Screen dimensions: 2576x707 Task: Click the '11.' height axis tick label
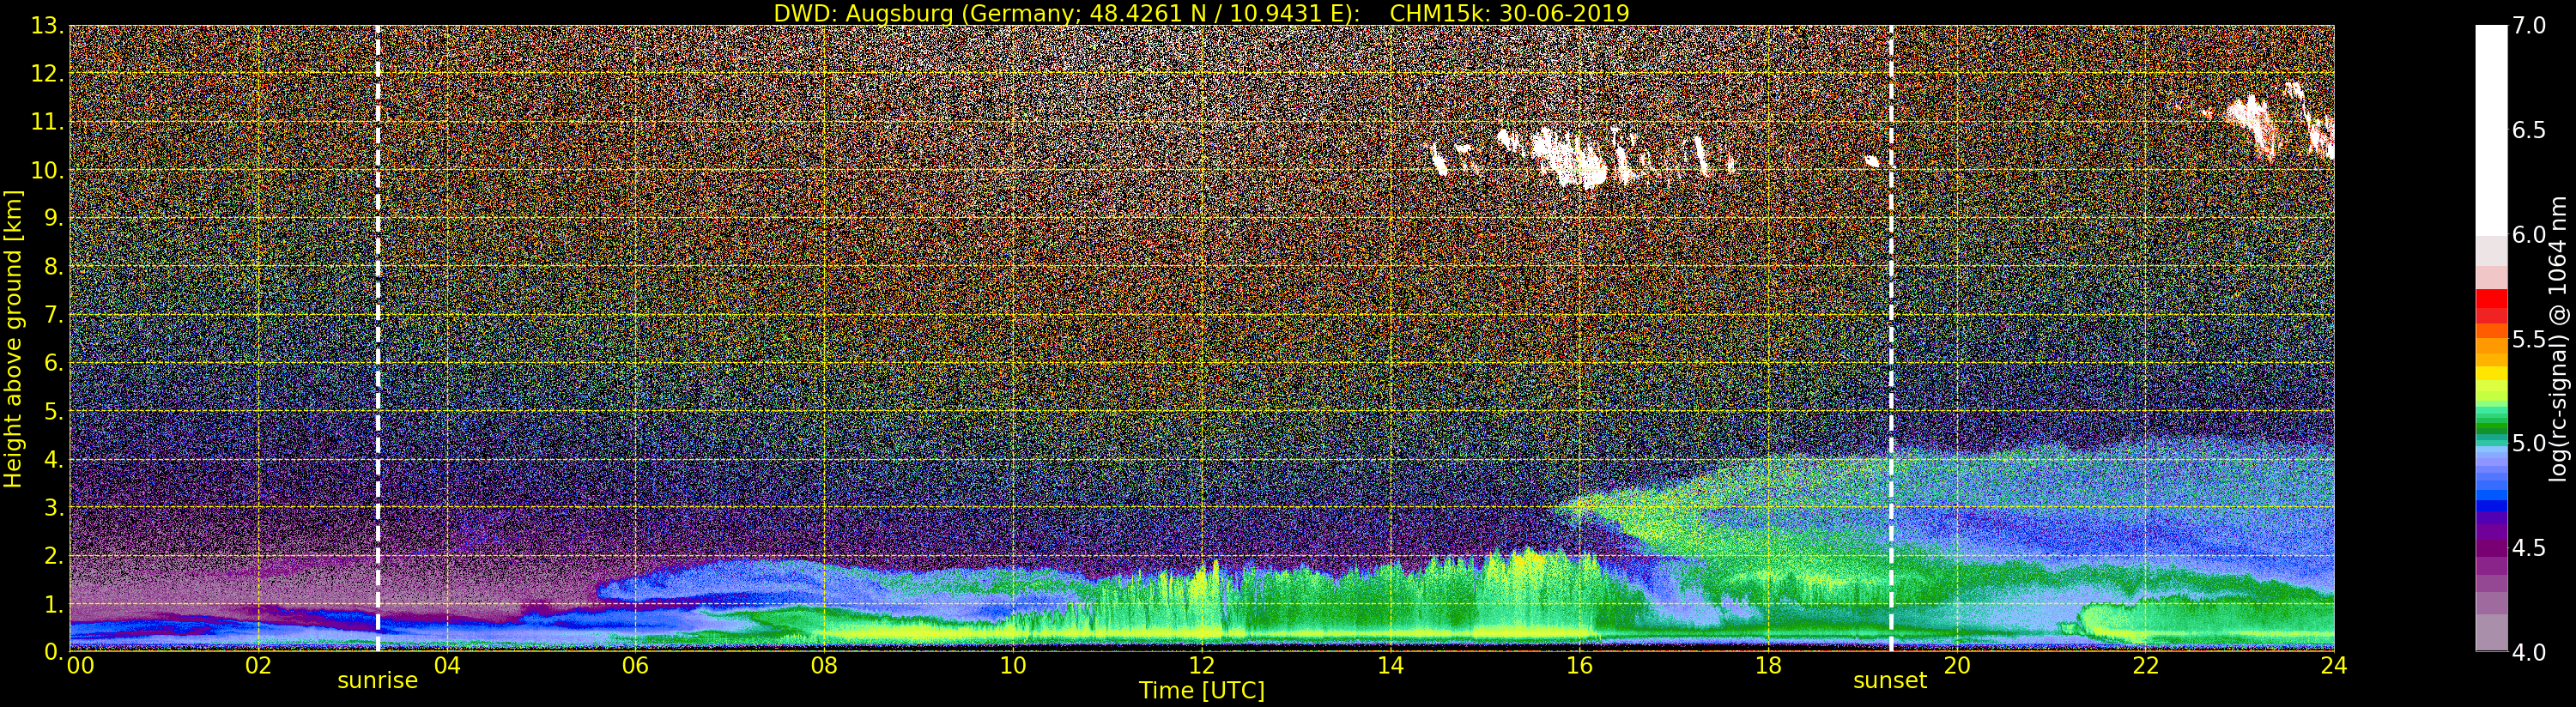[47, 122]
